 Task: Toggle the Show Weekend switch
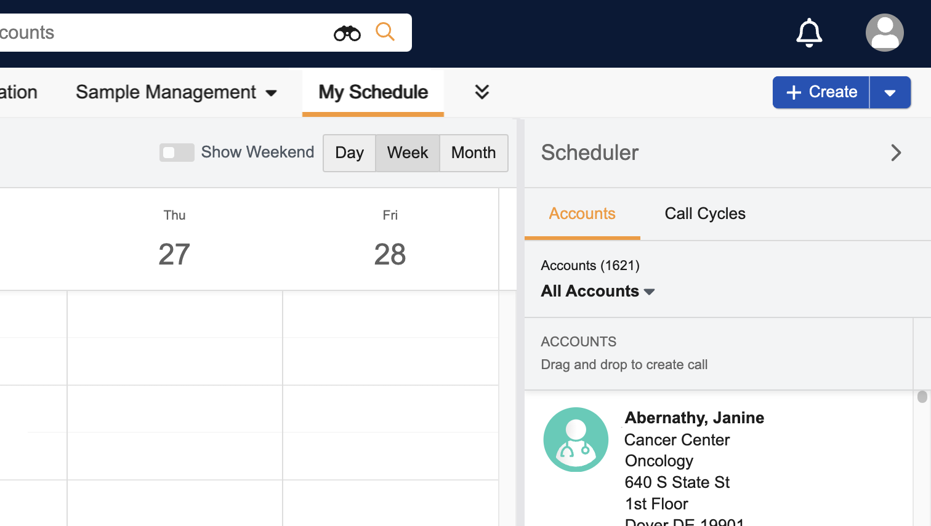click(x=177, y=153)
